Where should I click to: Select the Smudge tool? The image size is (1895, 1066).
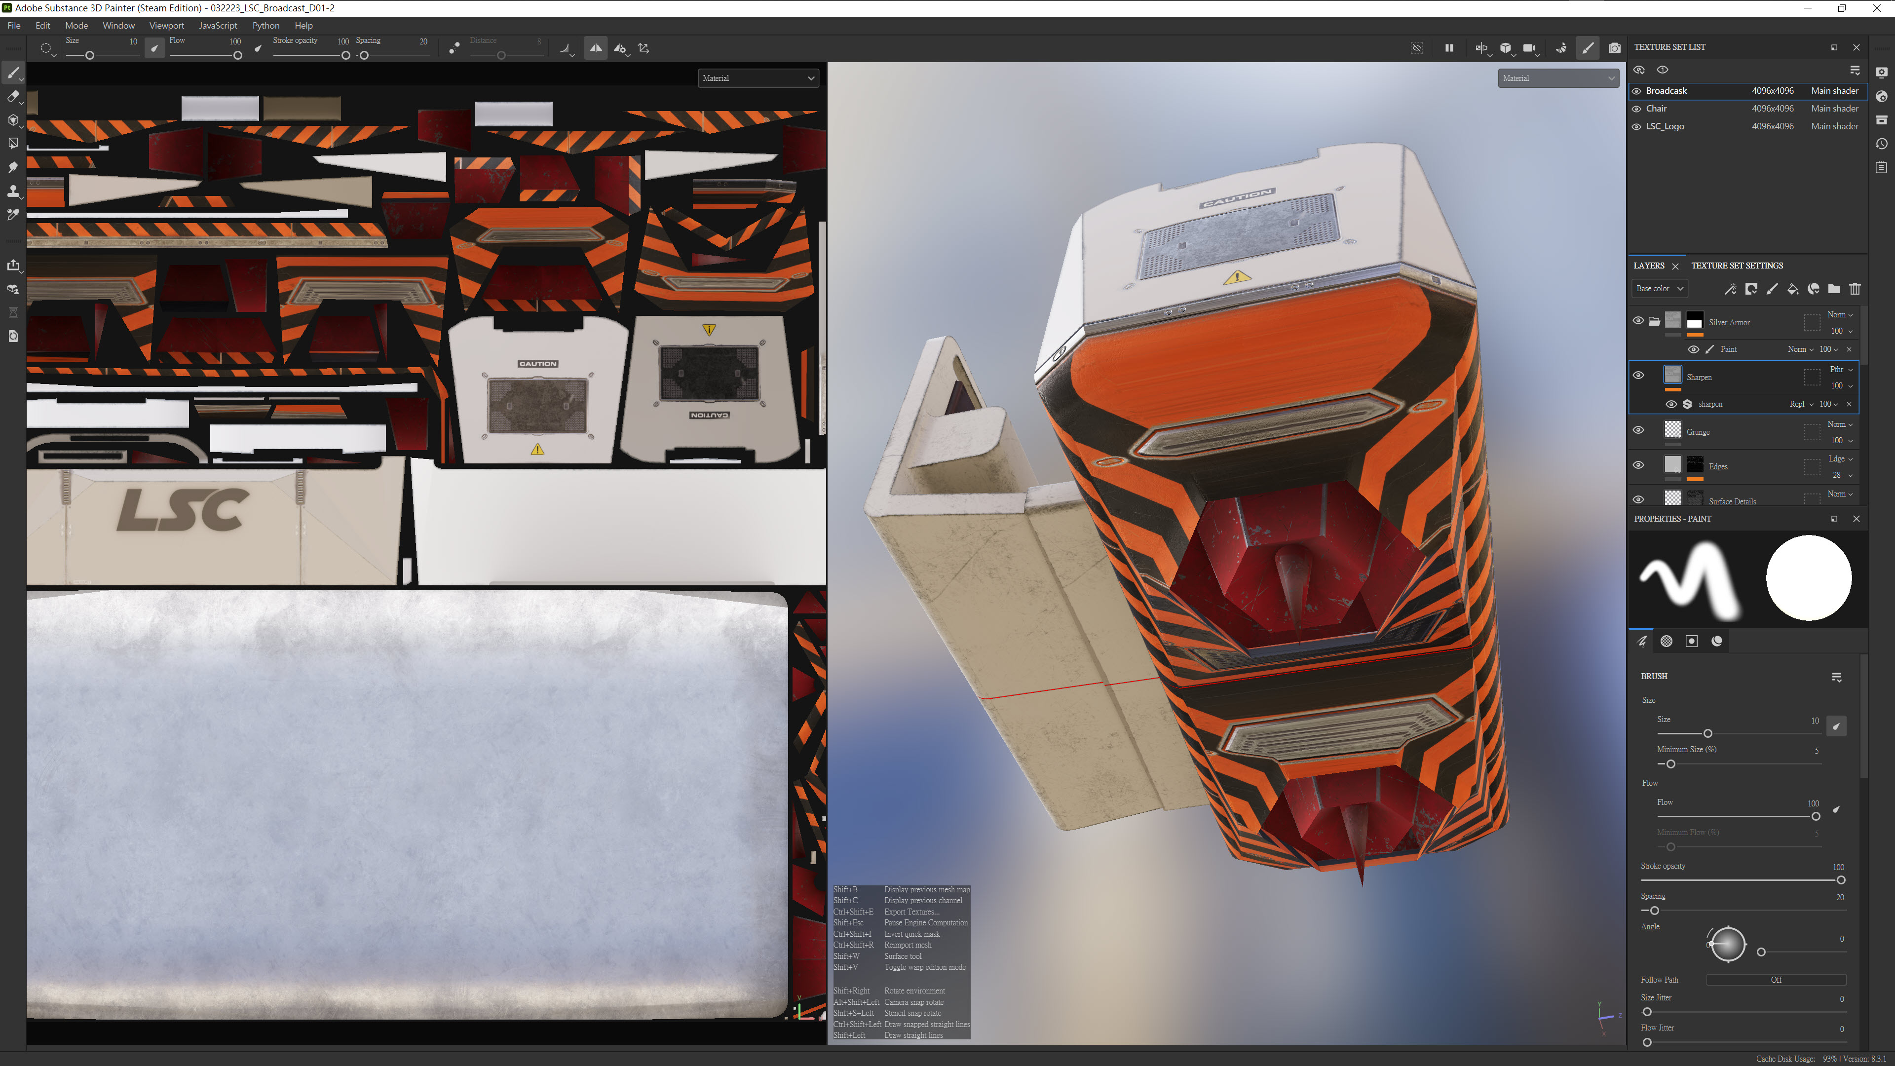click(x=12, y=167)
